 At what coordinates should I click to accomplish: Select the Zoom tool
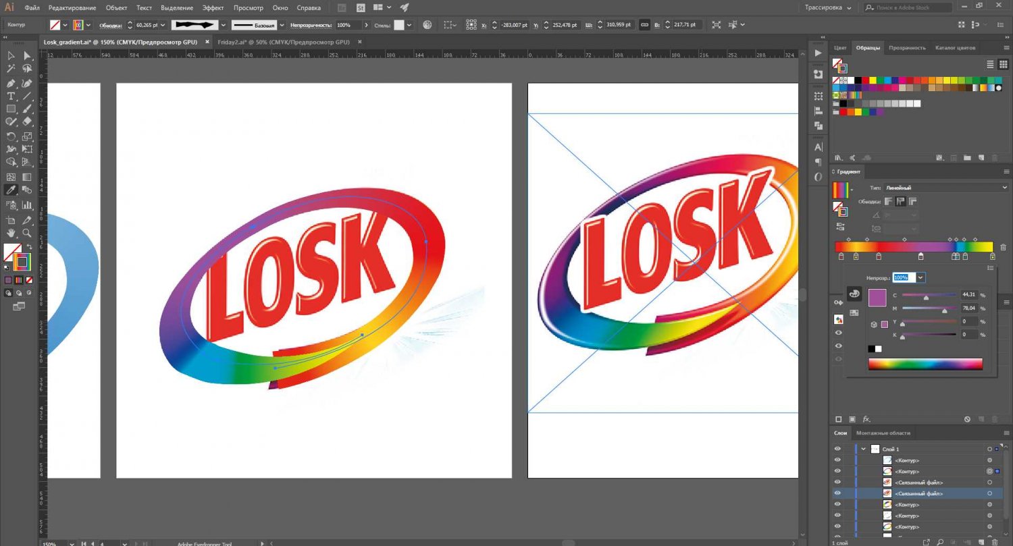point(27,234)
